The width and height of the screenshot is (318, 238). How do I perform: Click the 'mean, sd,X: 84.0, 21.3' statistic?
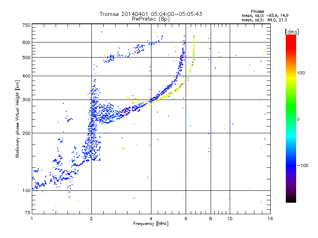264,20
